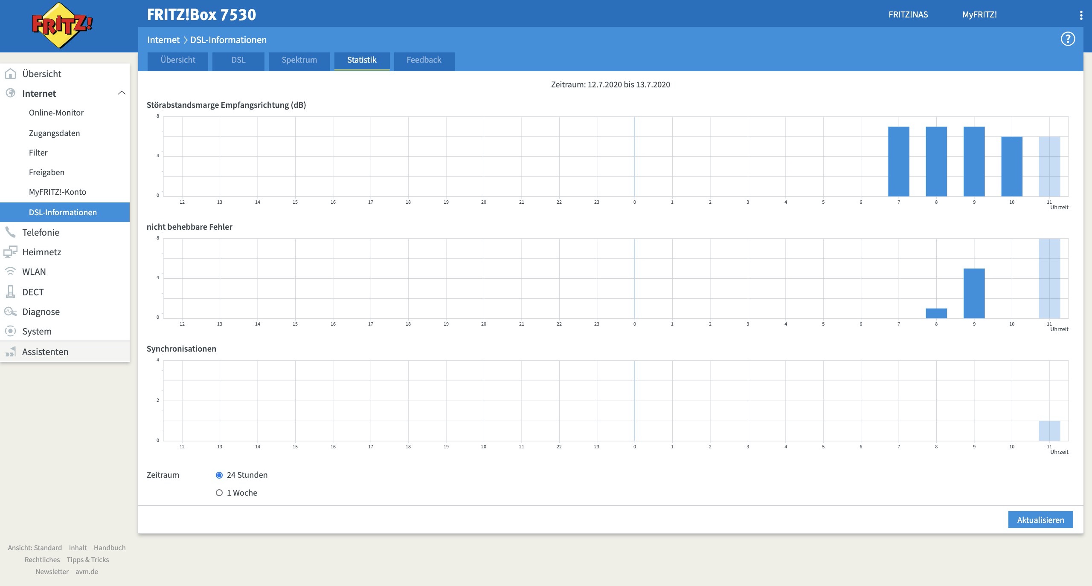1092x586 pixels.
Task: Click hour 7 bar in Störabstandsmarge chart
Action: coord(899,162)
